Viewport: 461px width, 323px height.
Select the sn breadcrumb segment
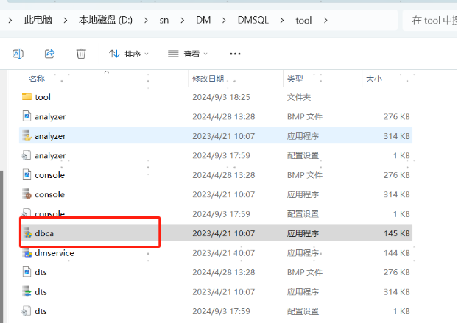[164, 21]
